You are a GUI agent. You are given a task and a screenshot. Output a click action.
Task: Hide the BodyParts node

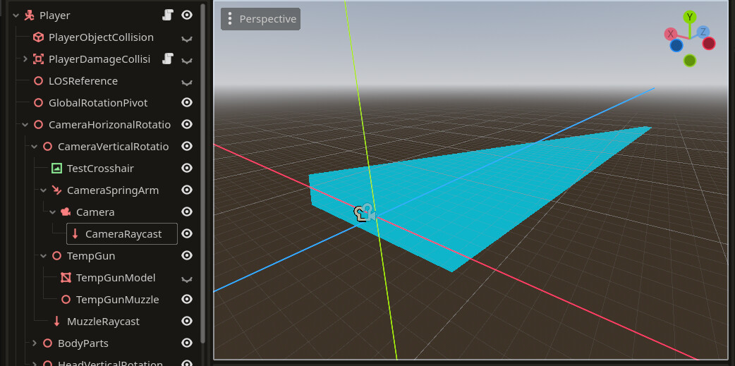[187, 343]
